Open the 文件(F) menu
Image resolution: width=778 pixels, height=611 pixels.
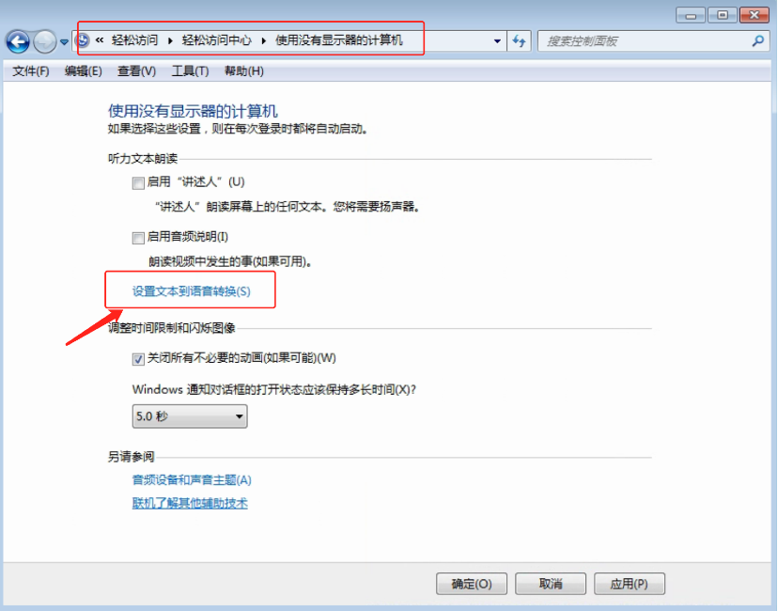point(31,71)
